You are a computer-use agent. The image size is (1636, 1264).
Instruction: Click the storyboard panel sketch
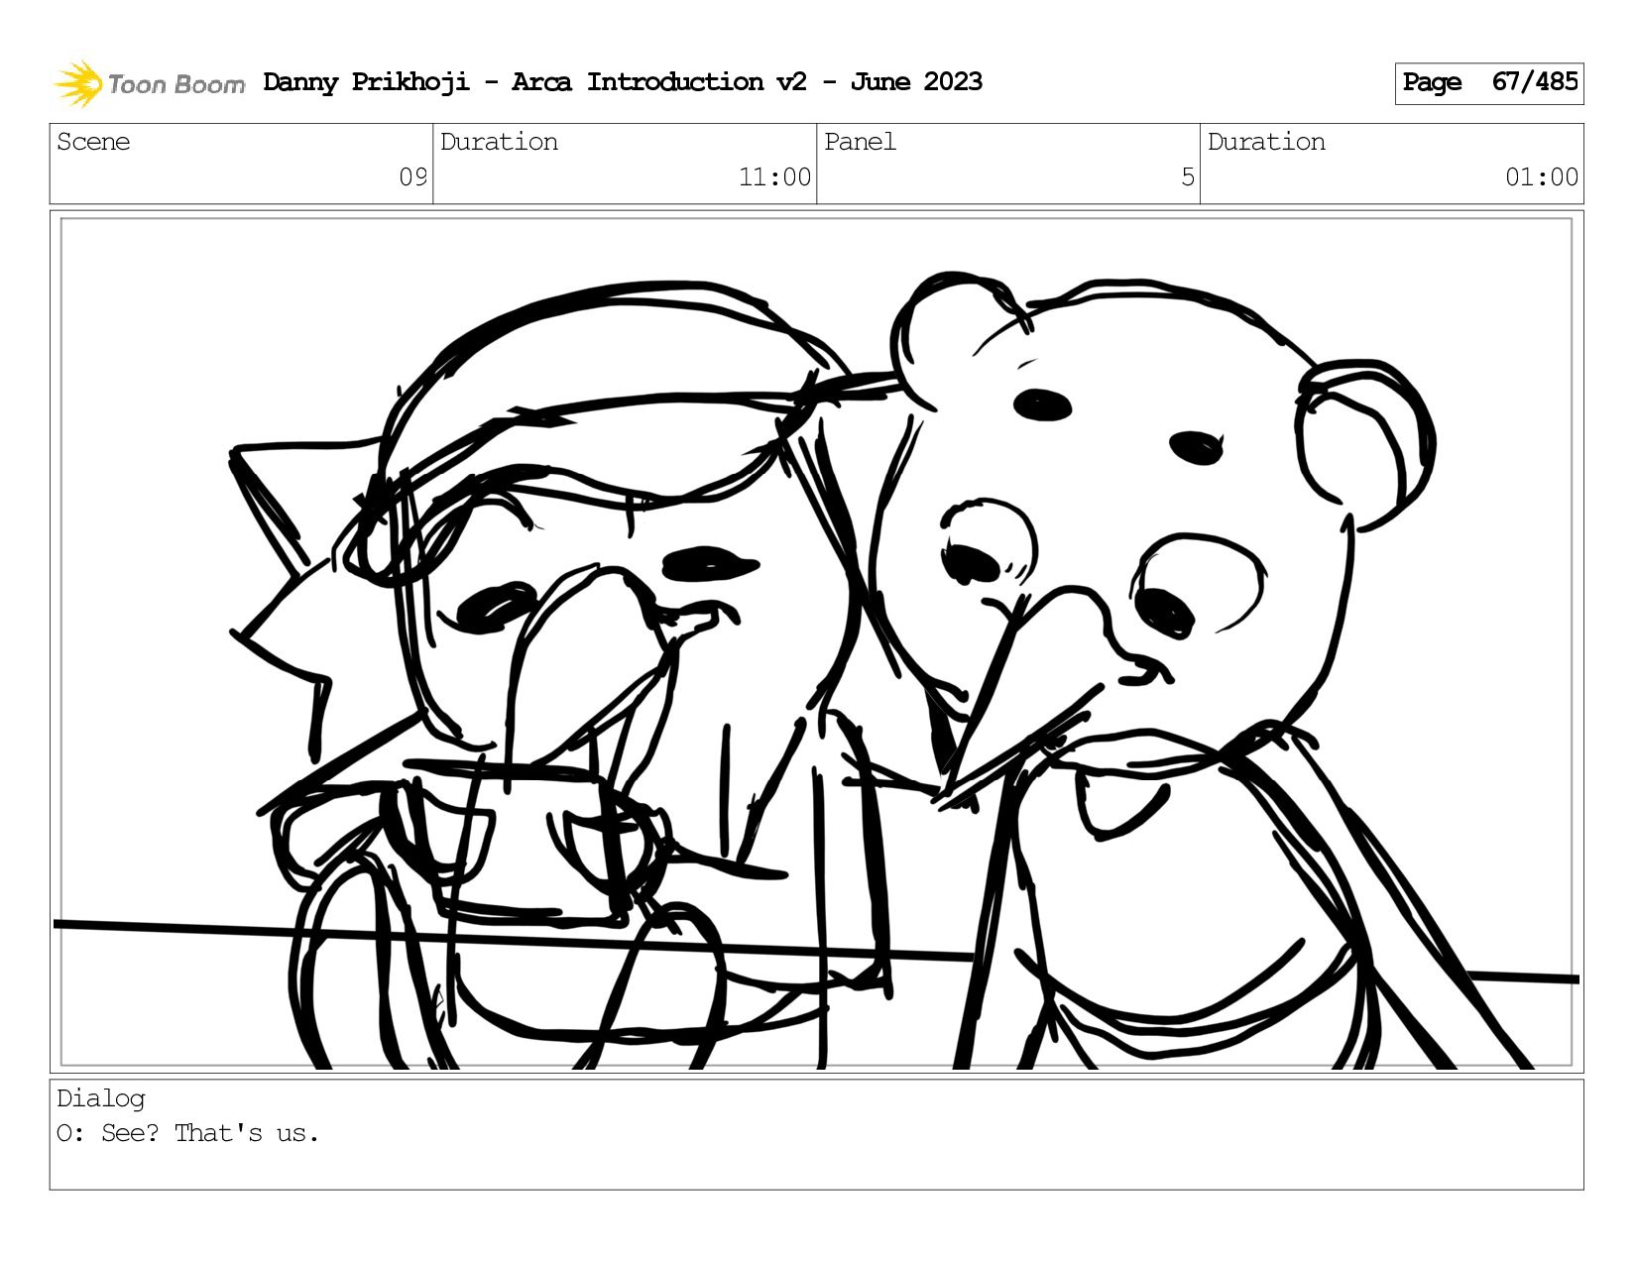pos(817,642)
